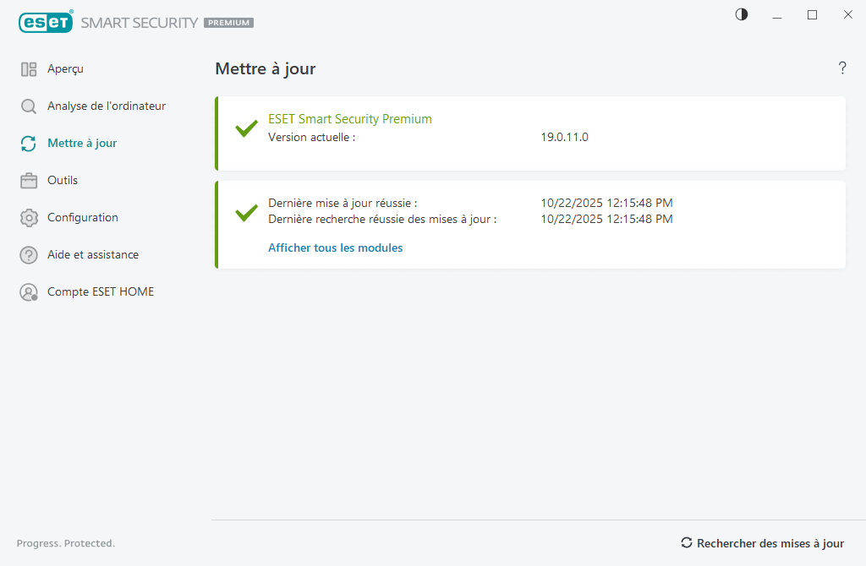Open Configuration from the sidebar

(x=83, y=218)
